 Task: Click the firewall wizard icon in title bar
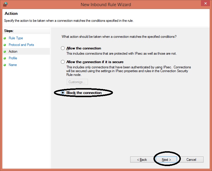[5, 4]
